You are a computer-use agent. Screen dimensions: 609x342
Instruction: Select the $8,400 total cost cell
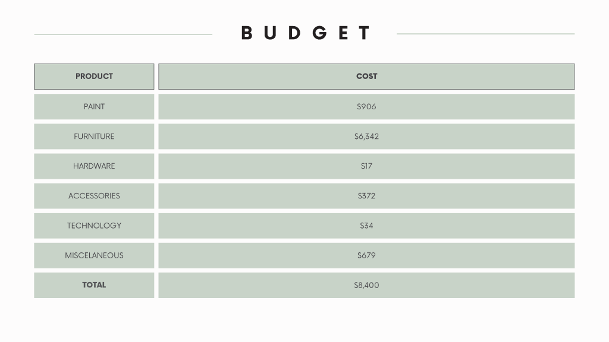coord(366,285)
